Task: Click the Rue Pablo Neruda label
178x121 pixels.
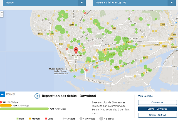Action: tap(131, 38)
